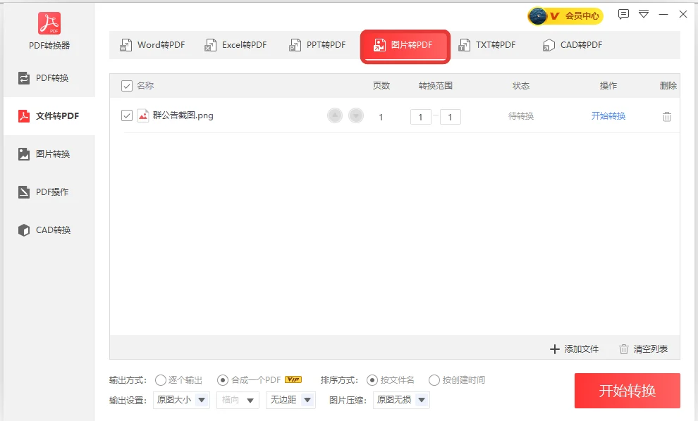Open the PDF操作 sidebar section
Viewport: 698px width, 421px height.
click(49, 192)
